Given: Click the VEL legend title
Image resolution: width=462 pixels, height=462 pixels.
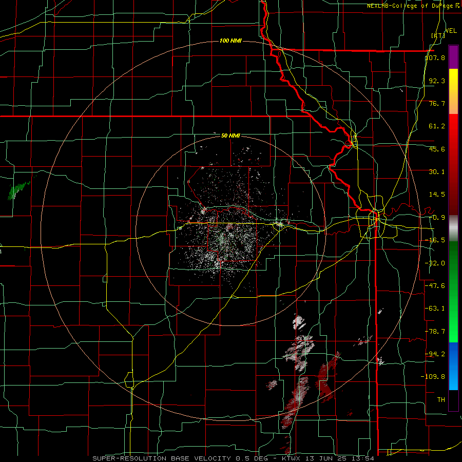Looking at the screenshot, I should [451, 31].
